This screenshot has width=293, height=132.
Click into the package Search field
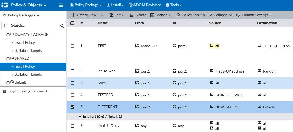[x=35, y=25]
